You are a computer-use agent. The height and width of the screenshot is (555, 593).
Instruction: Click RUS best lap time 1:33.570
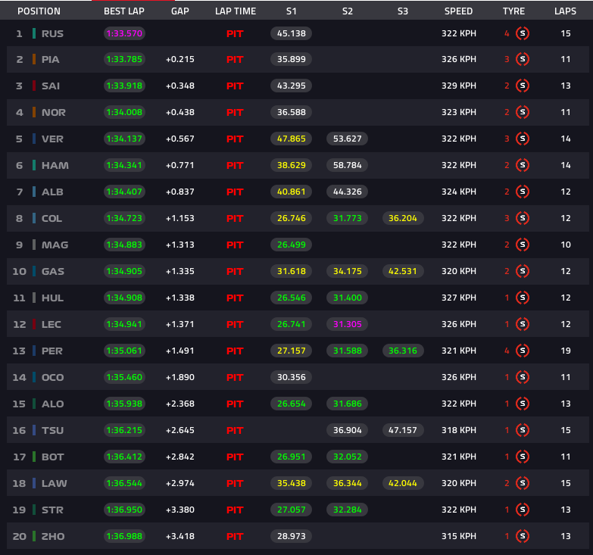[124, 33]
